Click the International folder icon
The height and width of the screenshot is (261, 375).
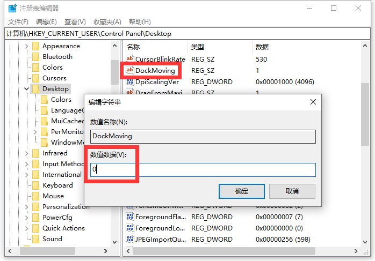35,175
